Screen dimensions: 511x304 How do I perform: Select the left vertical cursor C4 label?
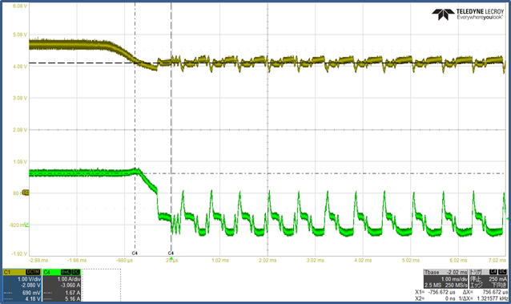[x=135, y=253]
